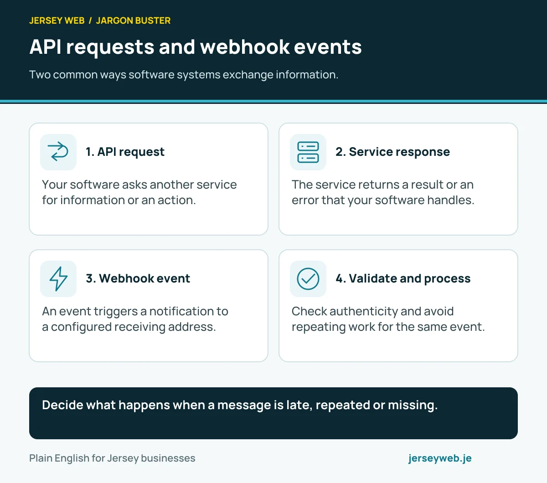The height and width of the screenshot is (483, 547).
Task: Select heading 3. Webhook event
Action: [138, 278]
